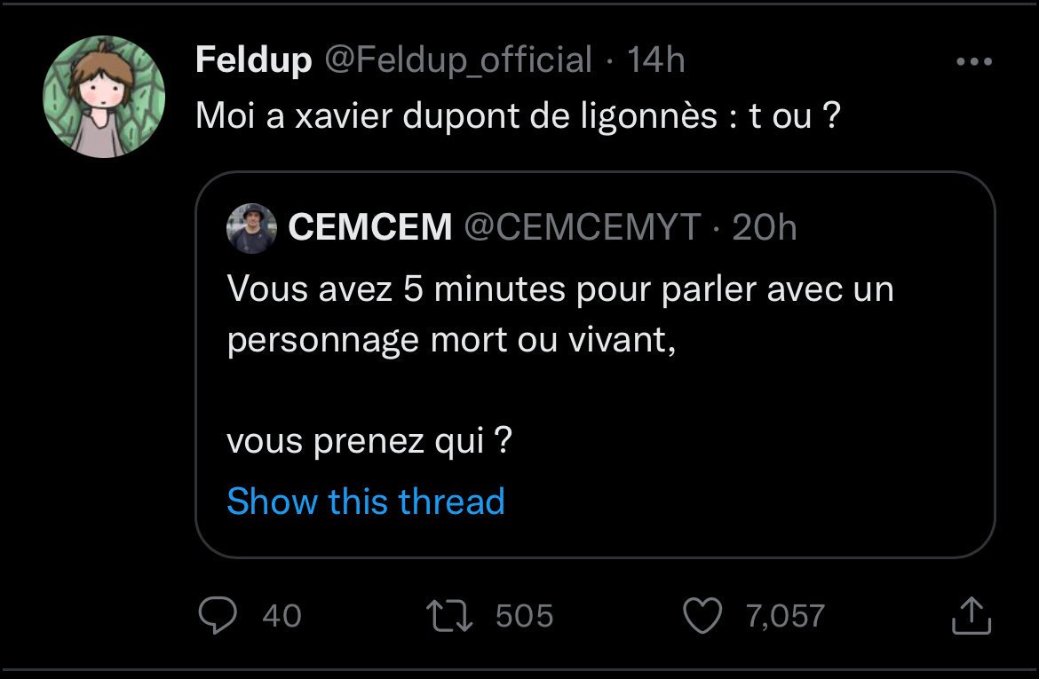Open the @CEMCEMYT handle
1039x679 pixels.
(x=583, y=228)
